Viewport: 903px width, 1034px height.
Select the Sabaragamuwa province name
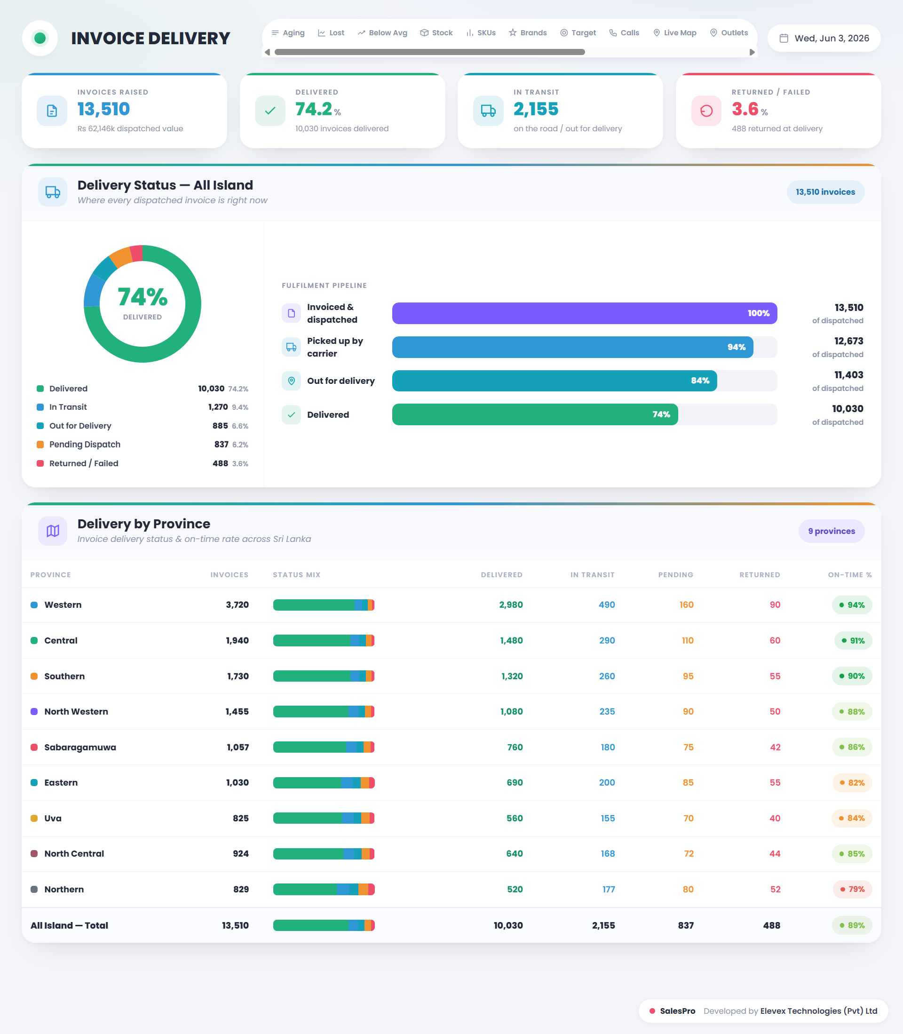80,748
